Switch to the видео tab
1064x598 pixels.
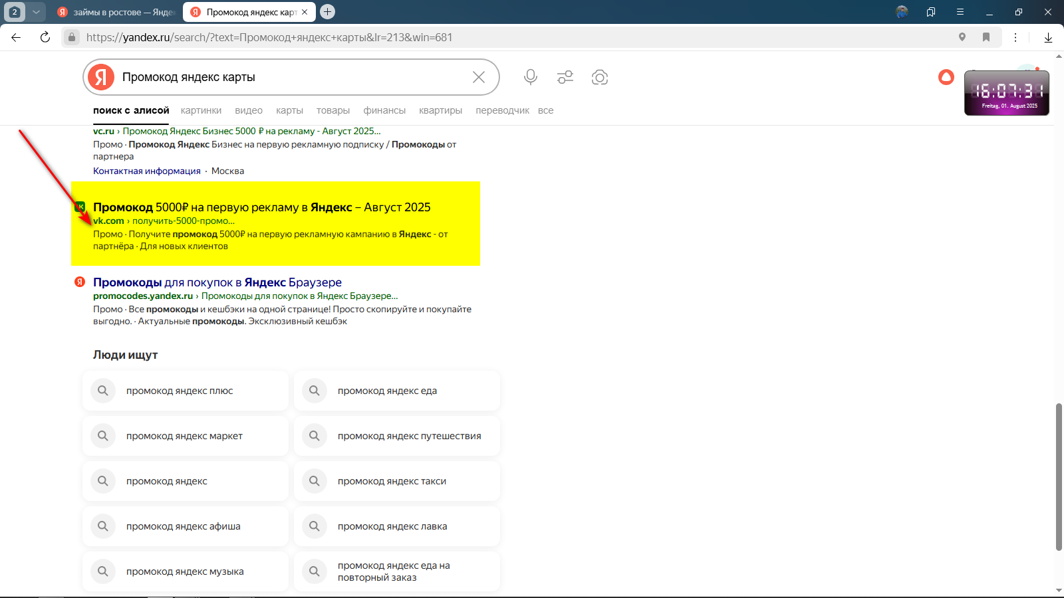pos(249,110)
